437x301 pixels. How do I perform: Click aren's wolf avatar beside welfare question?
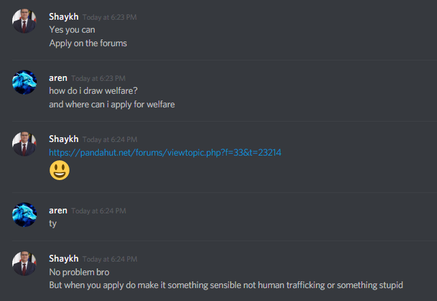[x=25, y=82]
